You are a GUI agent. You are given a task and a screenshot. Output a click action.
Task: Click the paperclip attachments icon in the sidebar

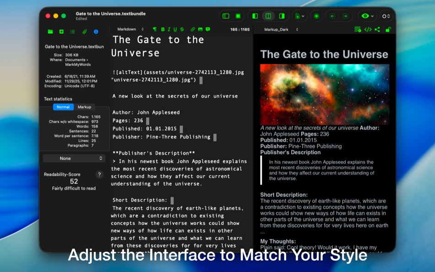[85, 32]
